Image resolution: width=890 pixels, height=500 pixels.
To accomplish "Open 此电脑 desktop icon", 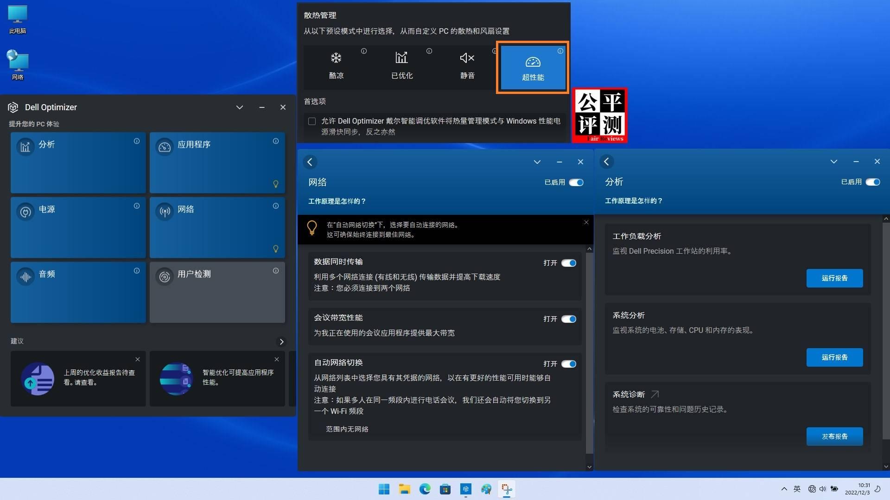I will (18, 19).
